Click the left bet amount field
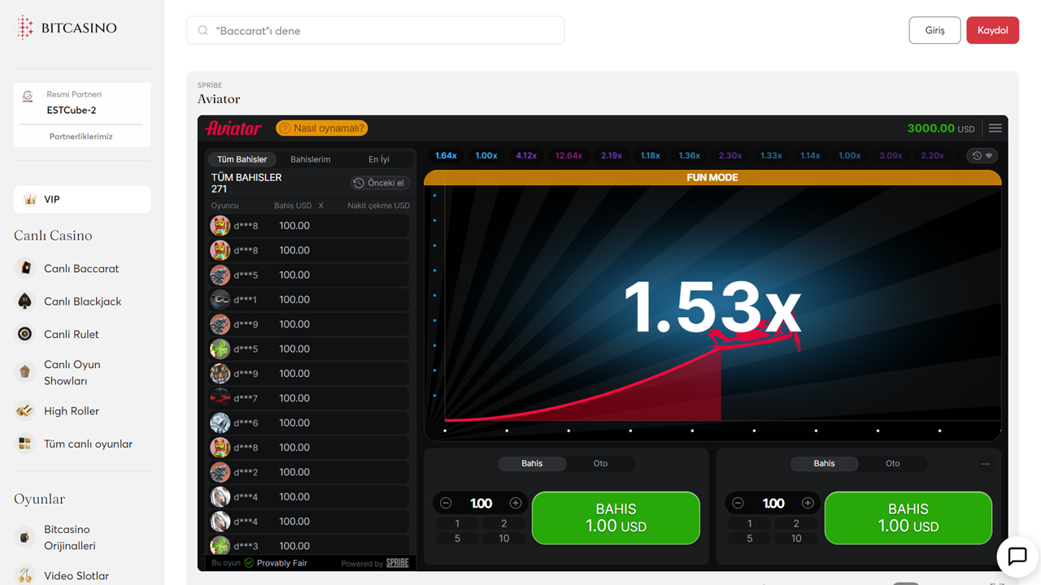The width and height of the screenshot is (1041, 585). [481, 503]
